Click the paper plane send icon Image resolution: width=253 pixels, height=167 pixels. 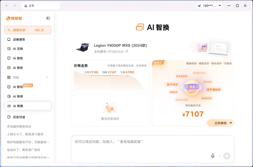[227, 156]
